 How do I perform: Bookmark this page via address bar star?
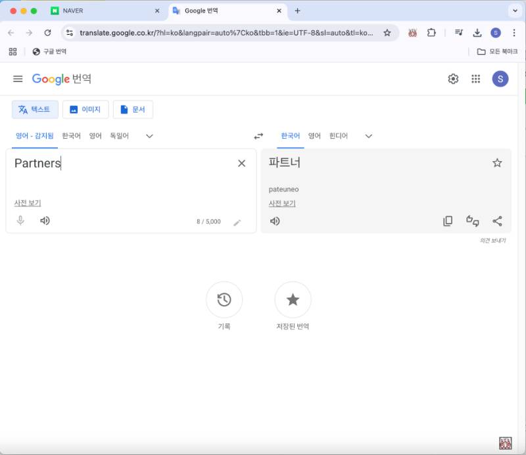coord(387,33)
